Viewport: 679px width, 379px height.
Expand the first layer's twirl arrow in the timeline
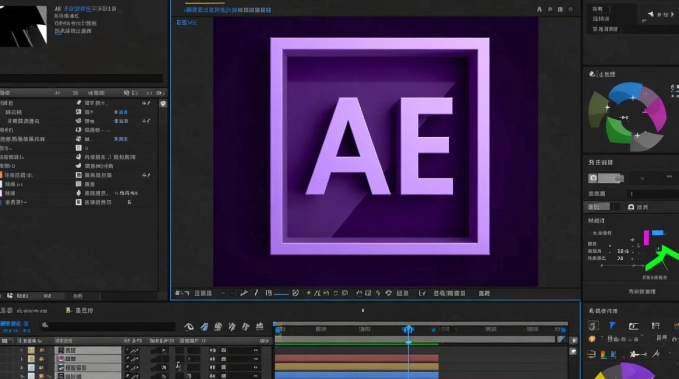pos(21,350)
